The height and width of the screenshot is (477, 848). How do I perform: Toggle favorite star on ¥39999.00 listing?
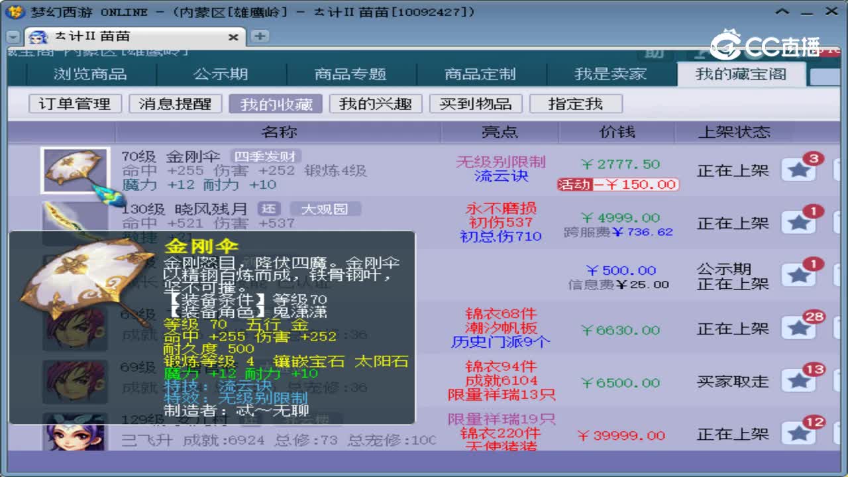[x=798, y=434]
